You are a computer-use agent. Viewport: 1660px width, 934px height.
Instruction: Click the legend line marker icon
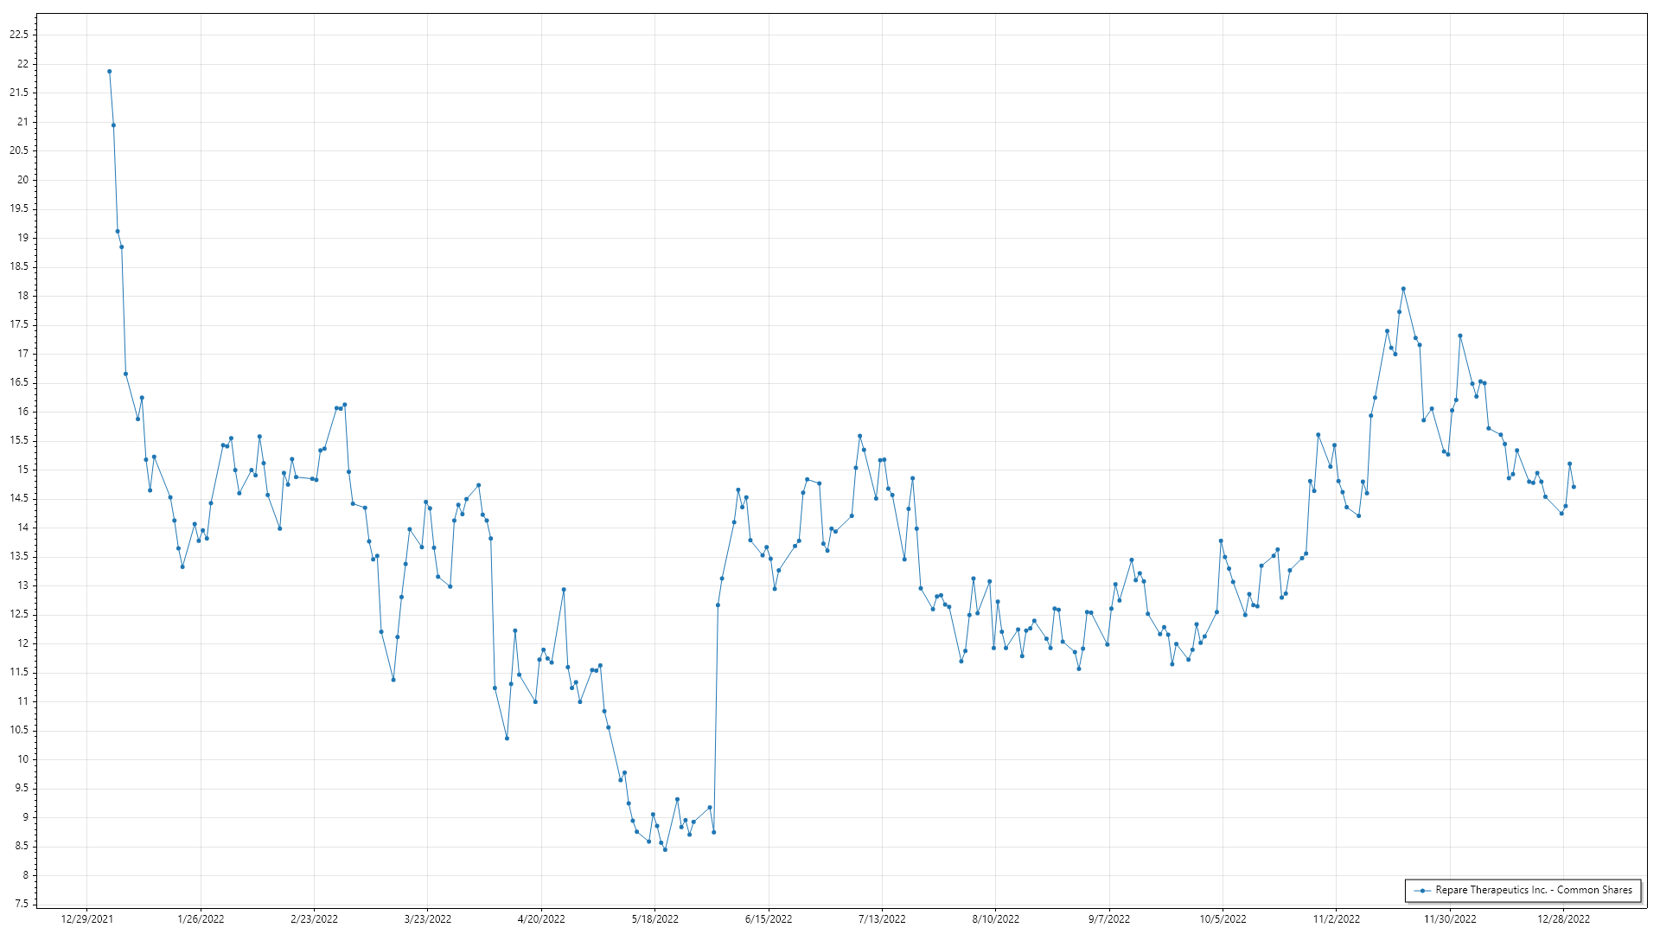[x=1422, y=890]
